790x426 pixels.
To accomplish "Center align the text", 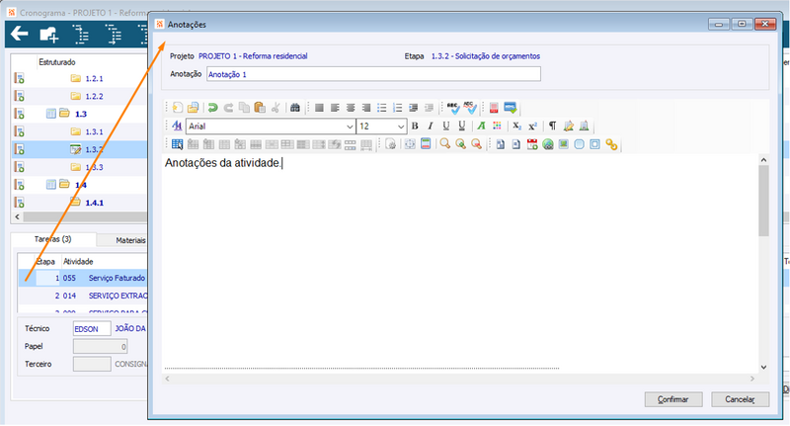I will (351, 108).
